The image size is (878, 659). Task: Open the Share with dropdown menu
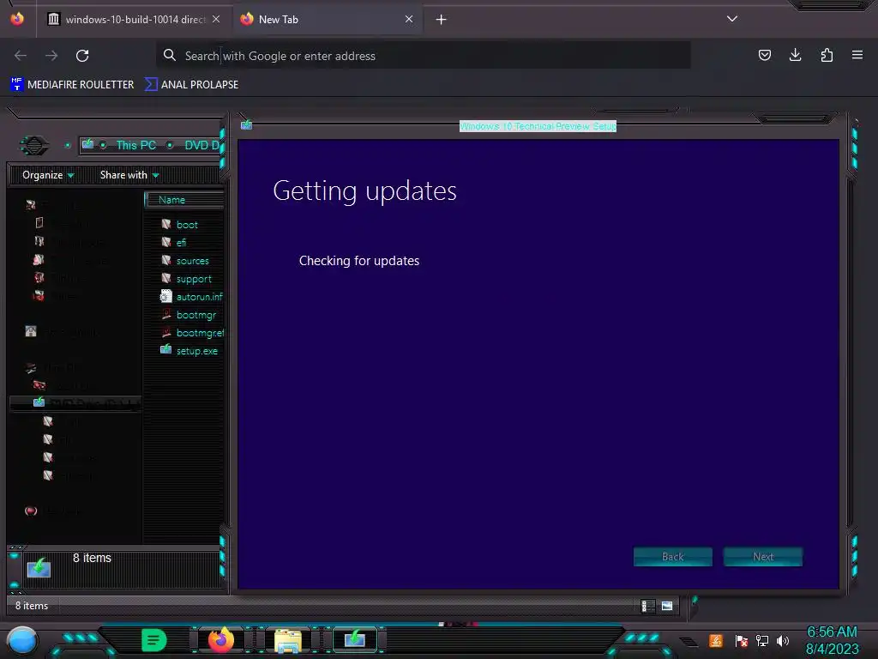[129, 175]
